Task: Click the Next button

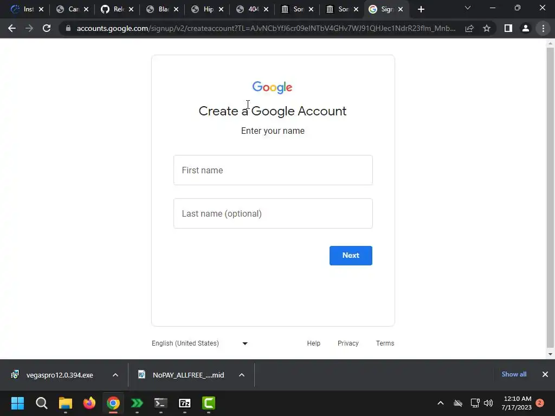Action: pos(351,256)
